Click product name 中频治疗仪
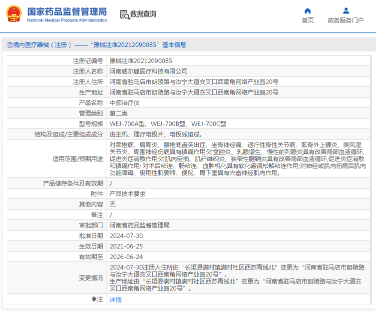376x318 pixels. (x=124, y=103)
